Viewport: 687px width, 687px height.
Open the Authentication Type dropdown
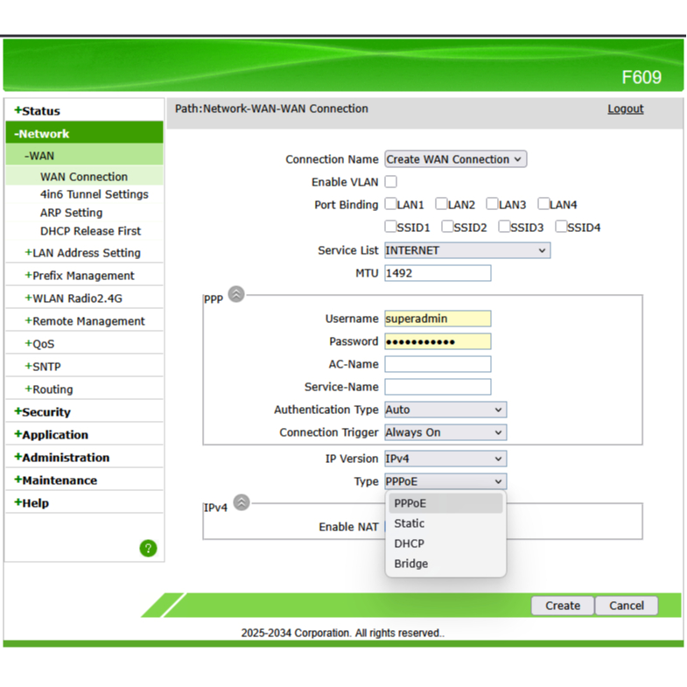click(x=445, y=410)
